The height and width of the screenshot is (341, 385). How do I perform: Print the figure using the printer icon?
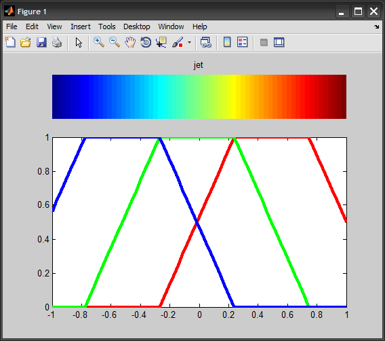tap(57, 42)
